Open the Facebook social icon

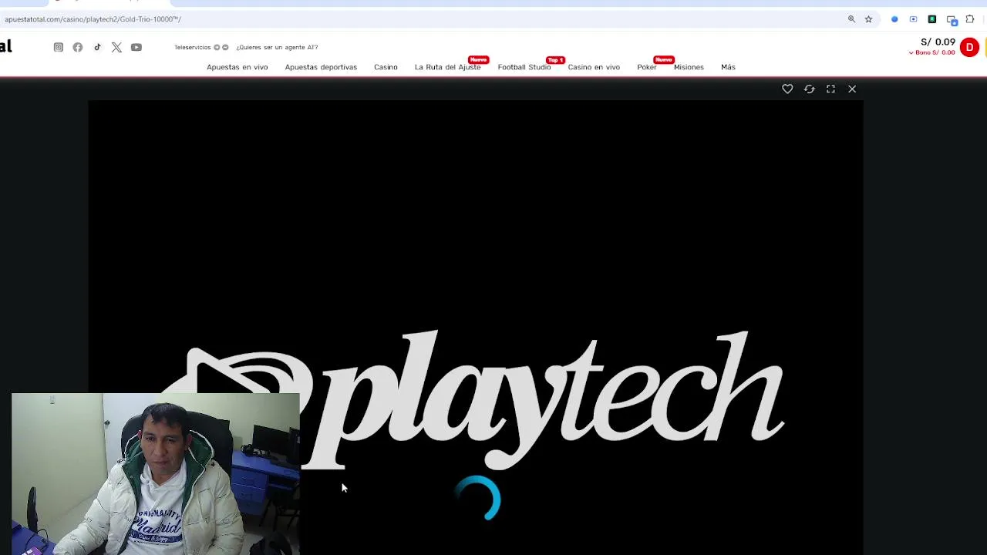(x=78, y=47)
